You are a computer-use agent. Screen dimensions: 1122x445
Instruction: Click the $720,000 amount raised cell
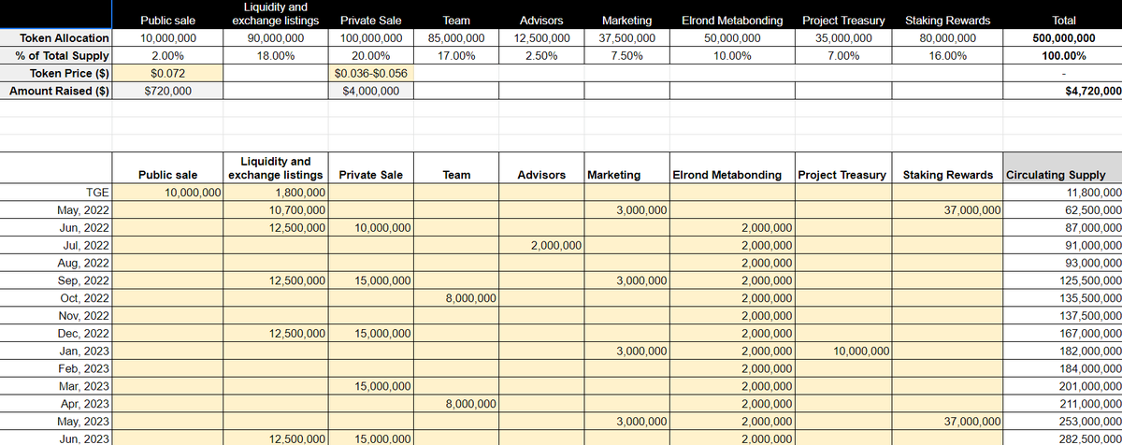[x=167, y=91]
